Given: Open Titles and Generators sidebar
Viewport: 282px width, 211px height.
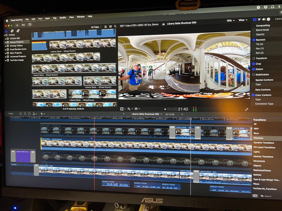Looking at the screenshot, I should point(18,31).
